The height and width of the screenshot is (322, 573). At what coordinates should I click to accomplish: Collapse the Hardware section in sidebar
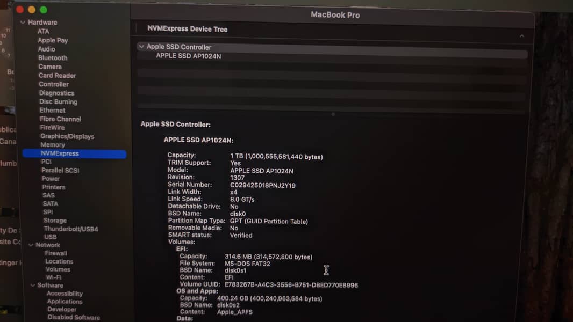pos(23,22)
